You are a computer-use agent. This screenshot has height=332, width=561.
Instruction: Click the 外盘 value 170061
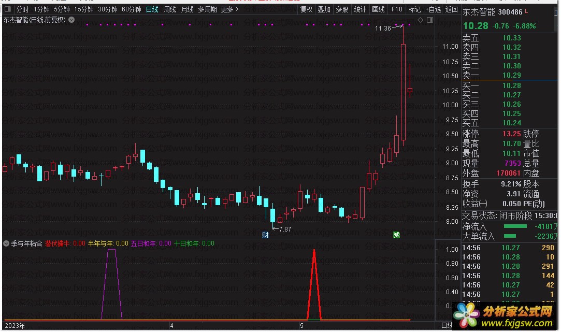click(508, 173)
